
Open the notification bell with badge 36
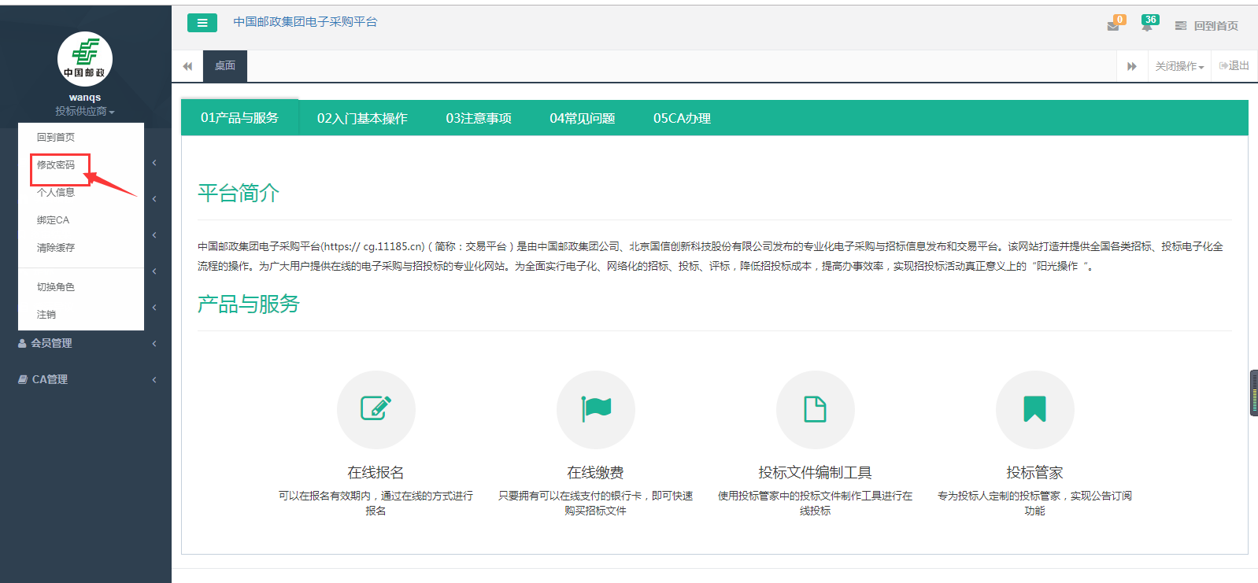click(1147, 26)
